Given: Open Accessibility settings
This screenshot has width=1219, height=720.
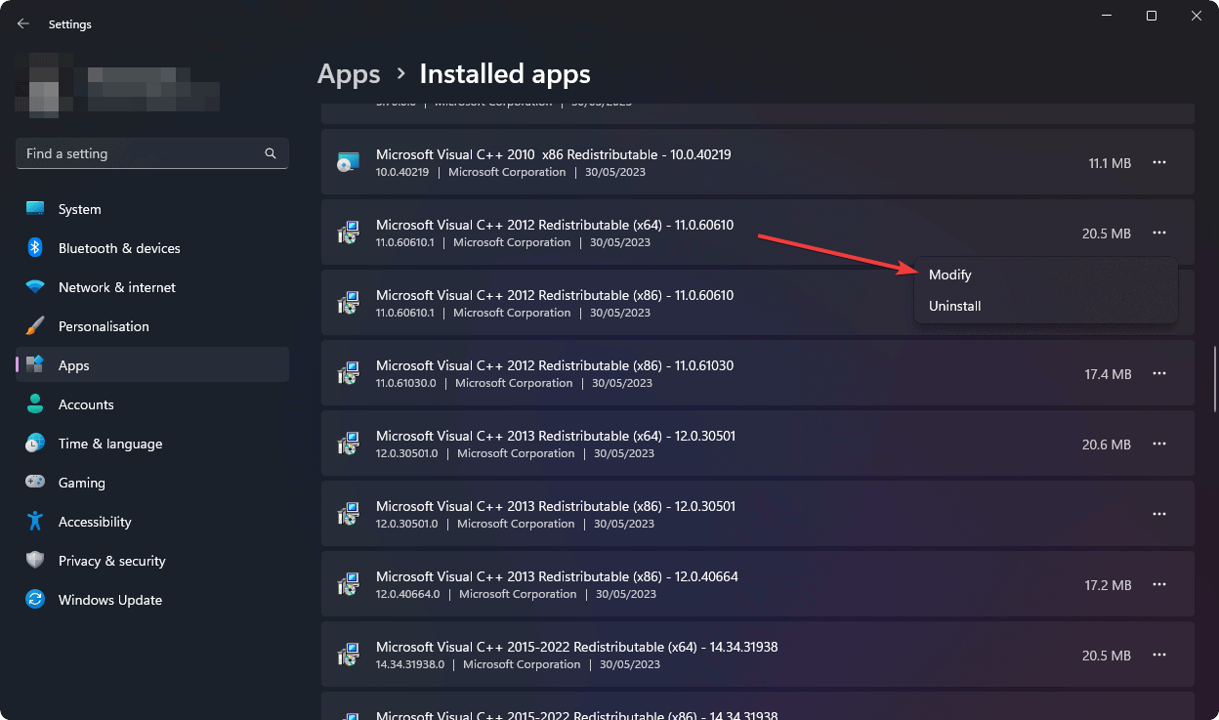Looking at the screenshot, I should pyautogui.click(x=95, y=521).
